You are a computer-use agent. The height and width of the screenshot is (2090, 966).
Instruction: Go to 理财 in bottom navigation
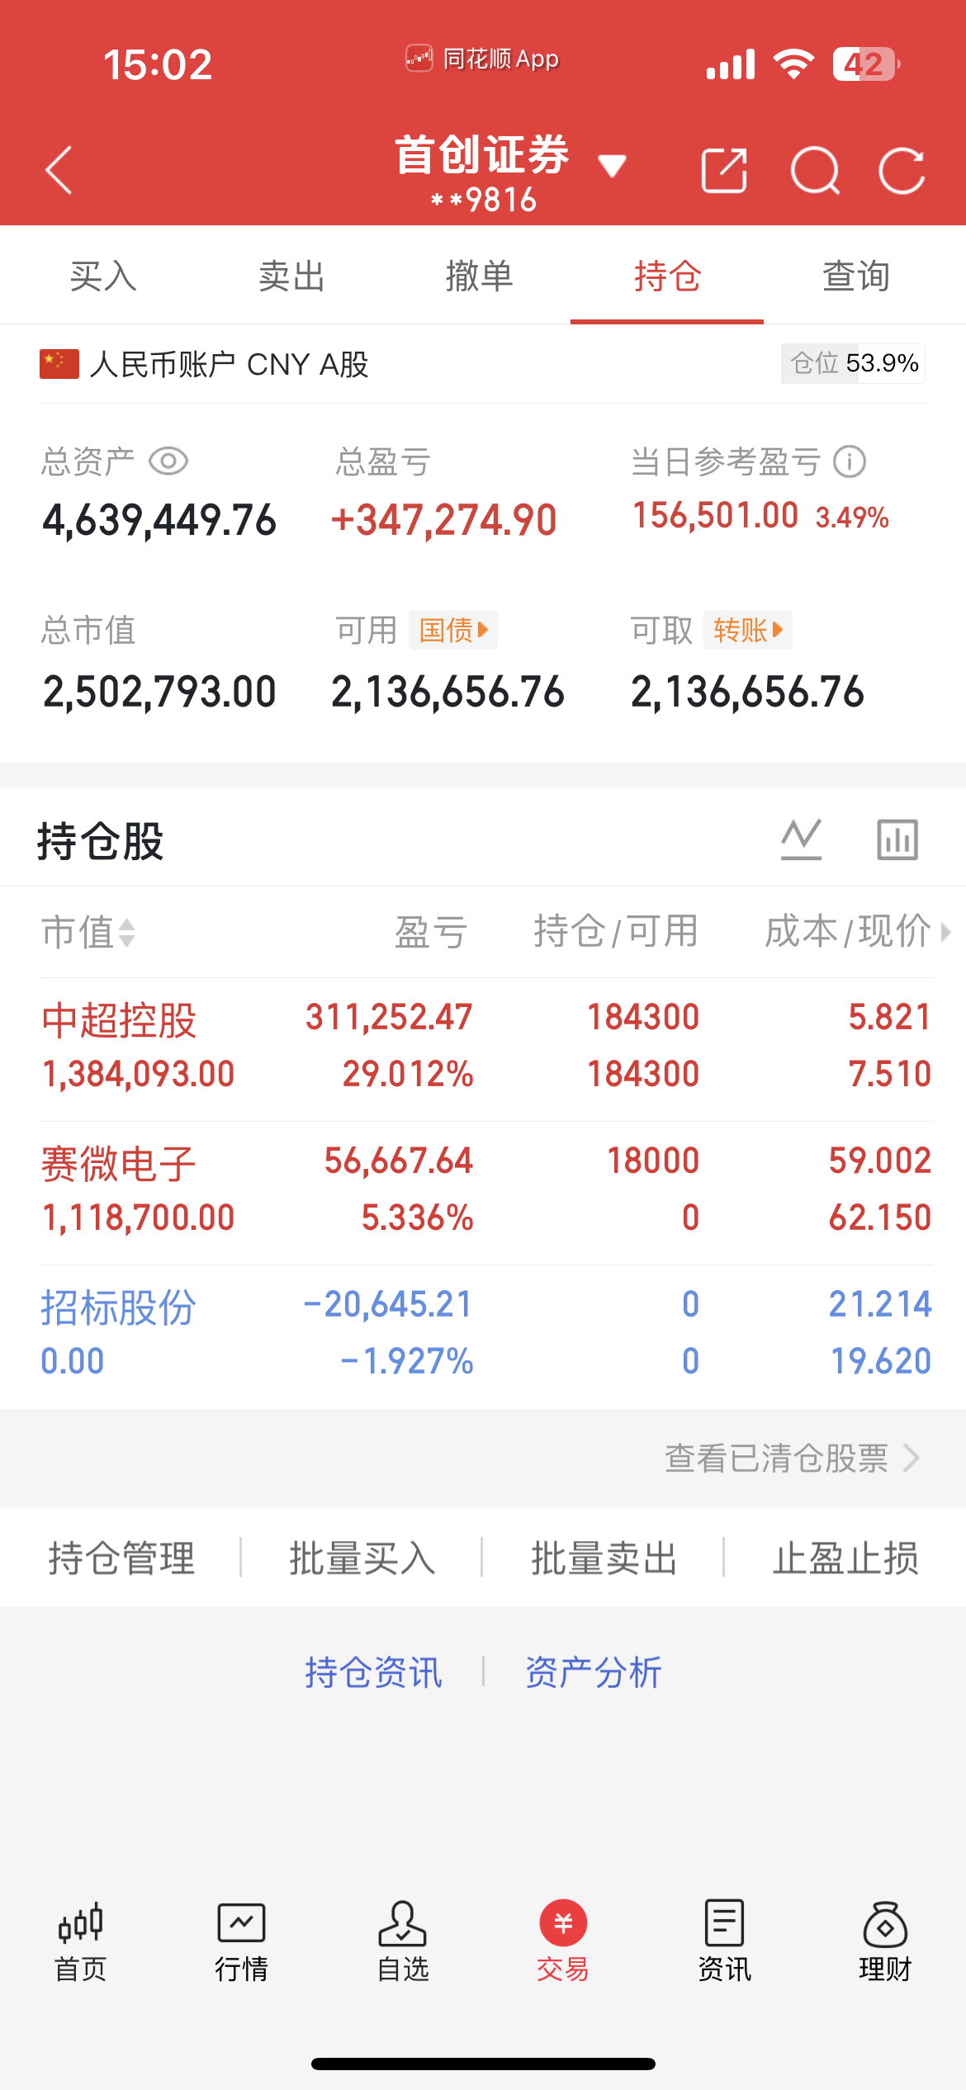885,1942
